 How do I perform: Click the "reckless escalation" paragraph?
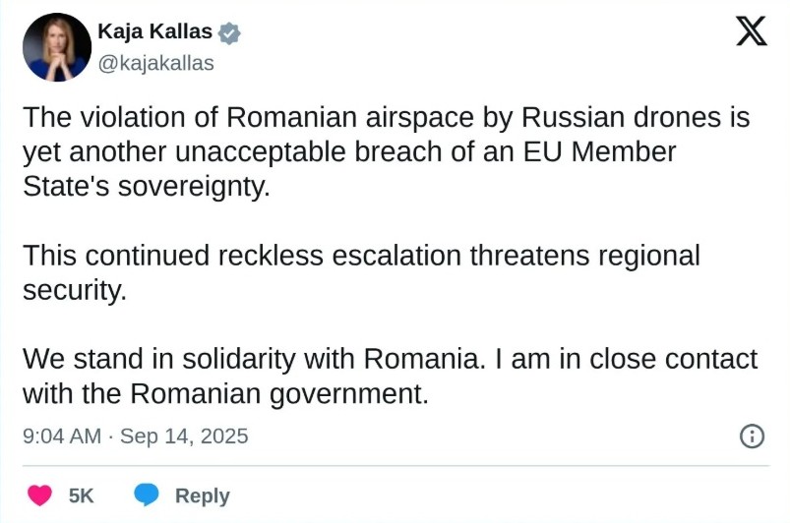click(361, 272)
